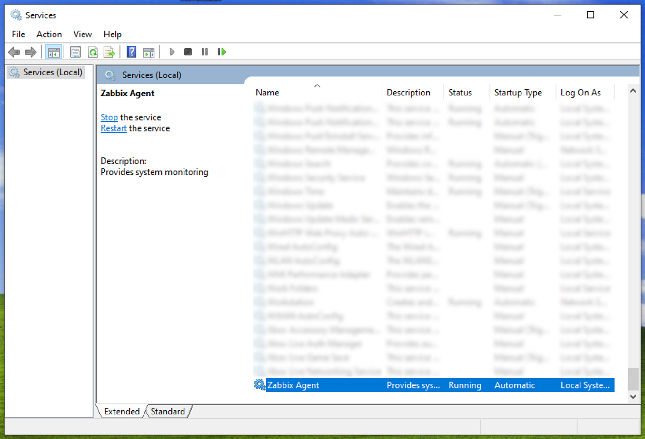Click the Stop the service link
The width and height of the screenshot is (645, 439).
coord(109,117)
